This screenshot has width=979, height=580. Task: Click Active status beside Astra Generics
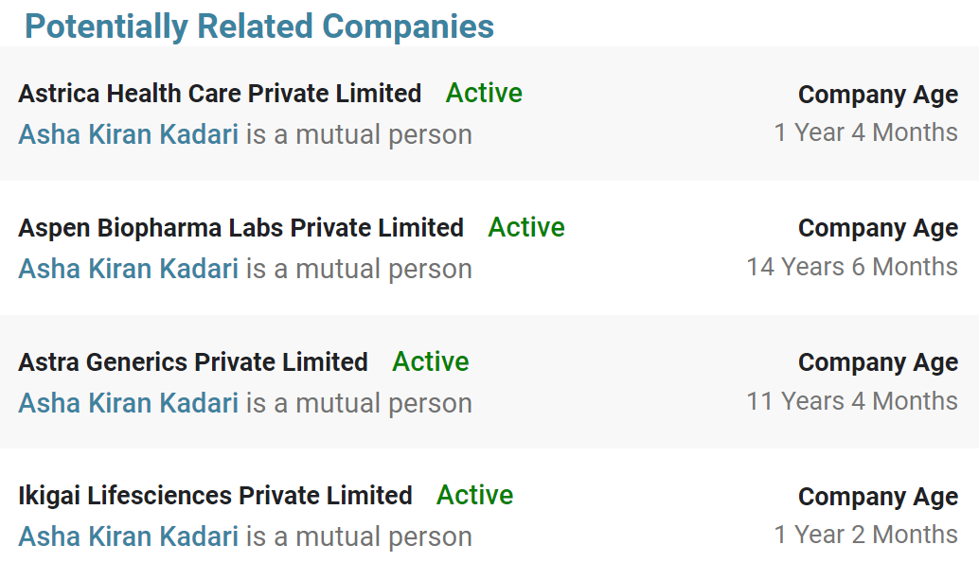pos(431,361)
